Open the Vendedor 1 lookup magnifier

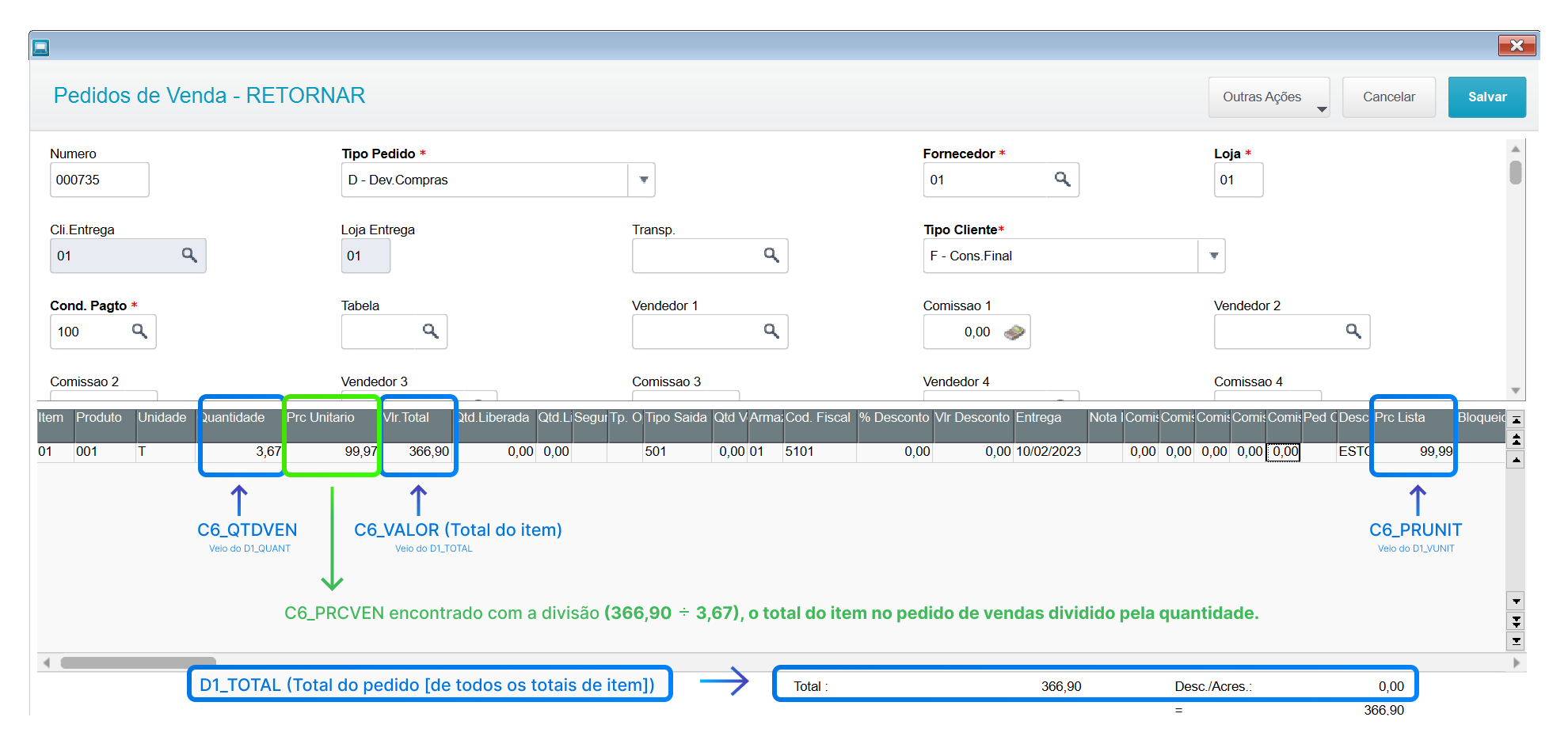(771, 331)
